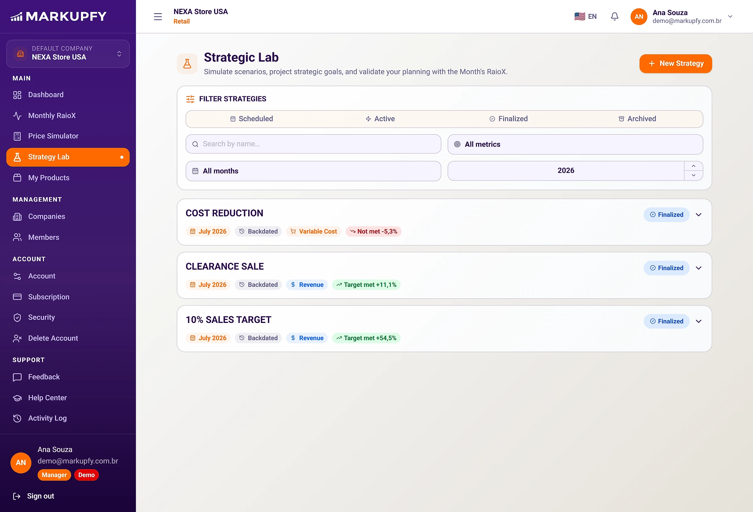Click the Companies building icon
Screen dimensions: 753x512
coord(17,217)
